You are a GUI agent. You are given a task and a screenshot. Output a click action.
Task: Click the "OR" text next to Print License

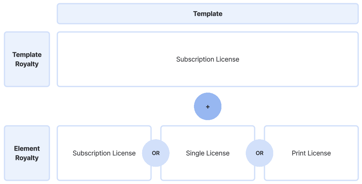point(259,153)
